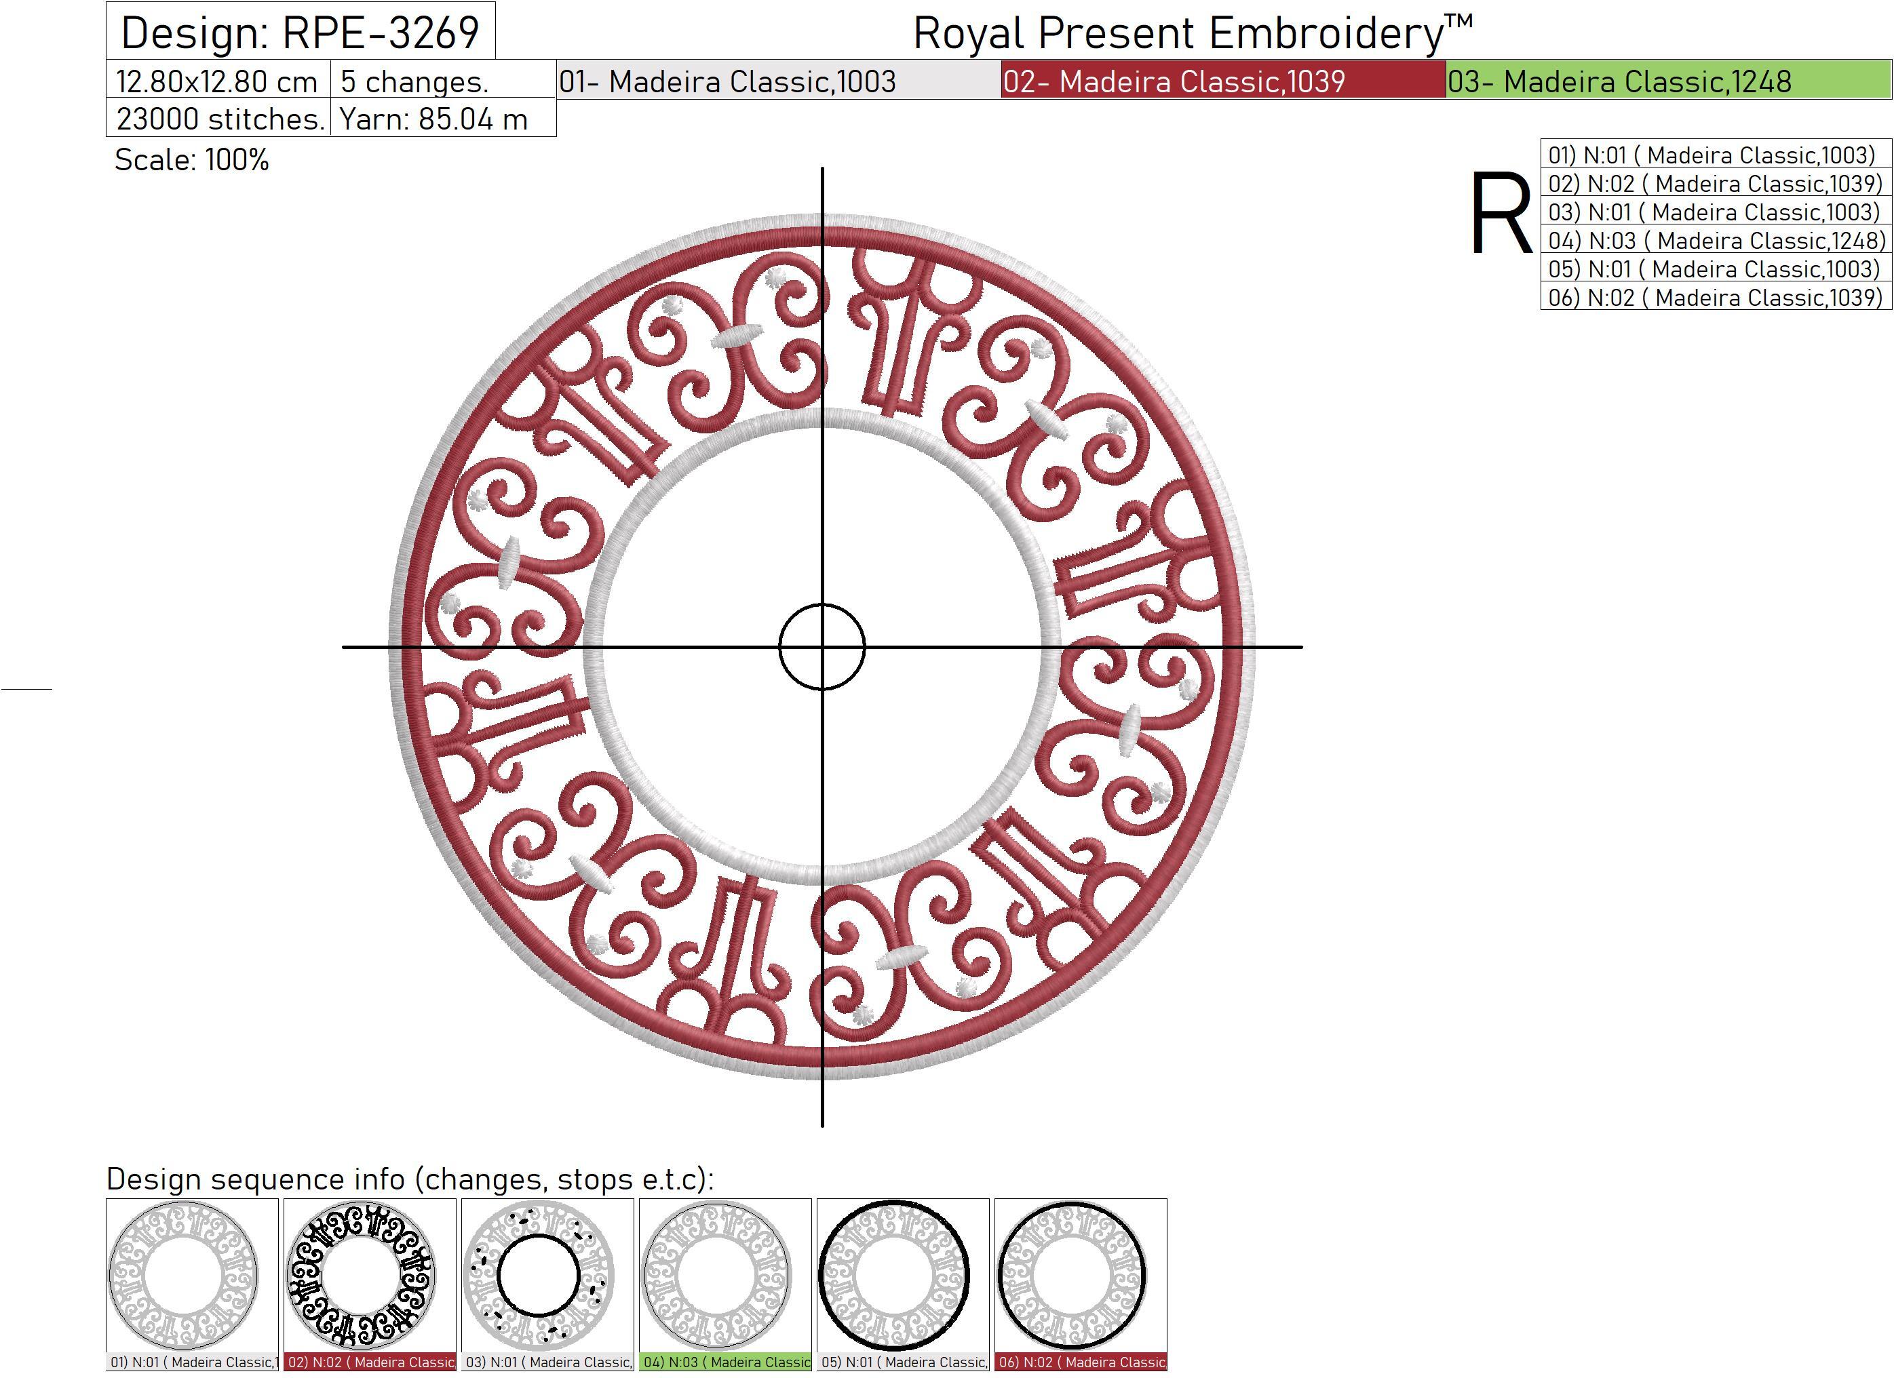Click list row 02) N:02 ( Madeira Classic,1039)
Viewport: 1894px width, 1378px height.
[1716, 183]
